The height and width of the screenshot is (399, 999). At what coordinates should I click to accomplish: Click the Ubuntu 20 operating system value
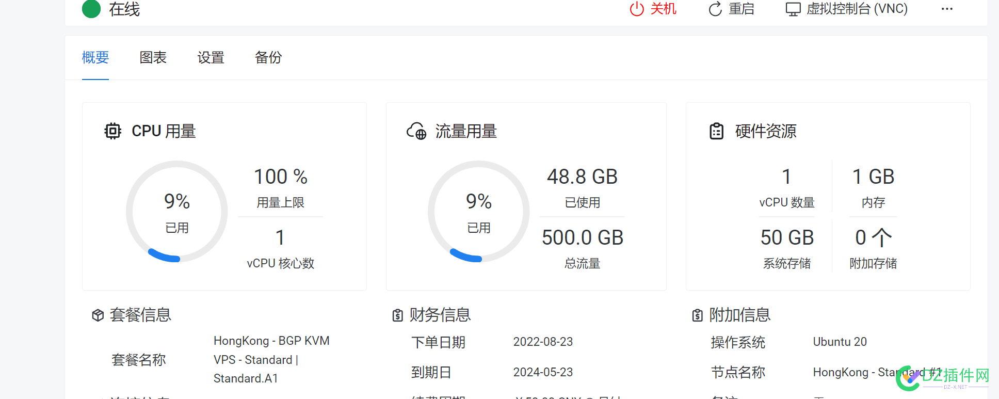[x=840, y=342]
